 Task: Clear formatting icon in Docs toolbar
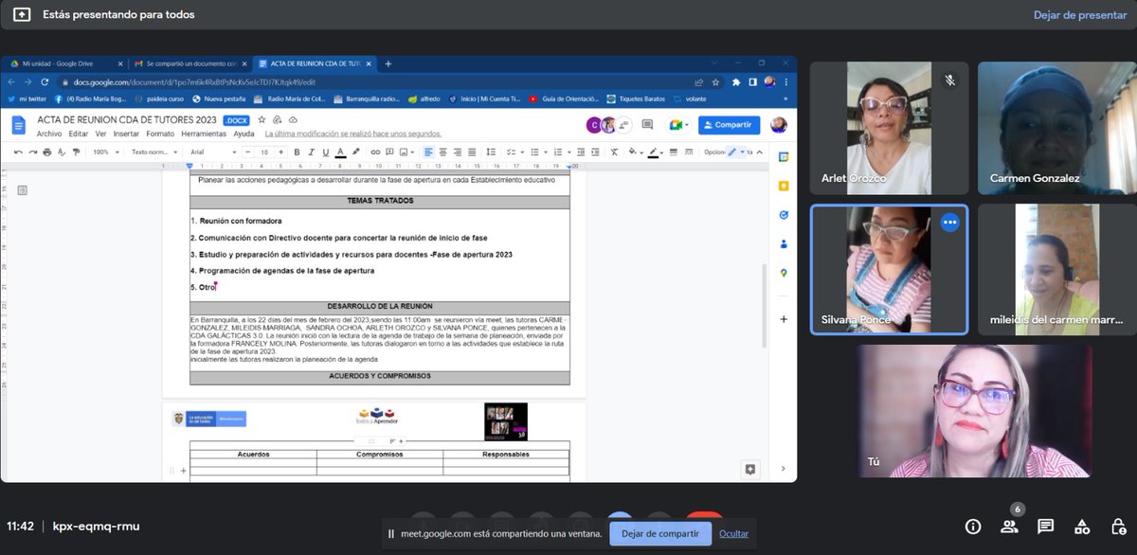tap(614, 152)
